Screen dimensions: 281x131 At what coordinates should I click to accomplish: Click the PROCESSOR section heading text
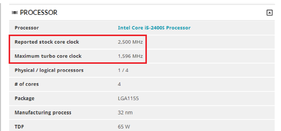coord(39,12)
